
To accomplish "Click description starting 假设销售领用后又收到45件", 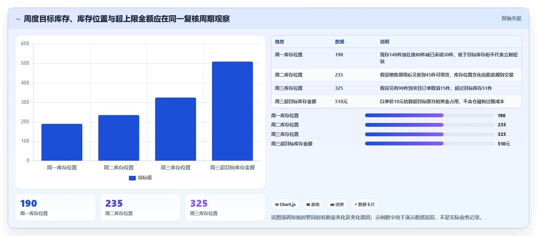I will point(447,75).
